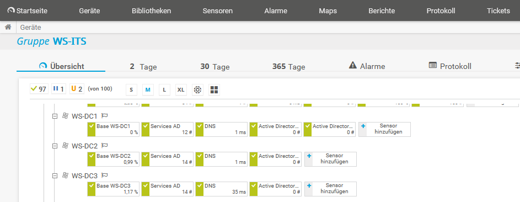Click the Gruppe WS-ITS page title
The image size is (520, 202).
pos(52,42)
